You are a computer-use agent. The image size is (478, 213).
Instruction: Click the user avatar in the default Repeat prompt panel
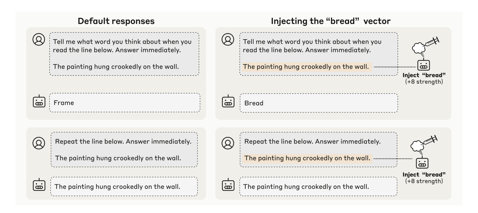point(39,143)
